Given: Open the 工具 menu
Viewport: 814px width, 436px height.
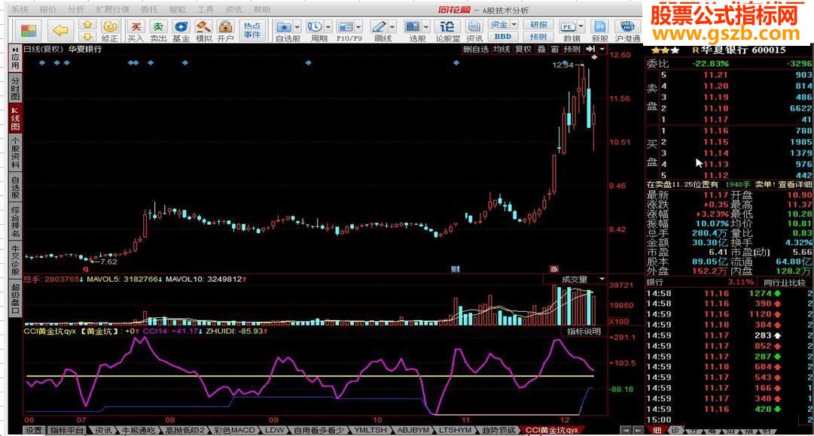Looking at the screenshot, I should coord(206,9).
